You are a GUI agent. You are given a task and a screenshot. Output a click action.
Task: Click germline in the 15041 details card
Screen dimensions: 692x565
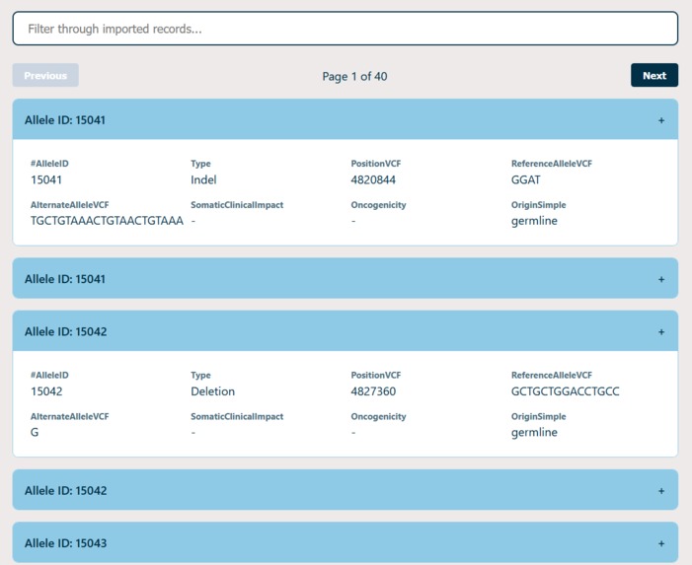534,221
